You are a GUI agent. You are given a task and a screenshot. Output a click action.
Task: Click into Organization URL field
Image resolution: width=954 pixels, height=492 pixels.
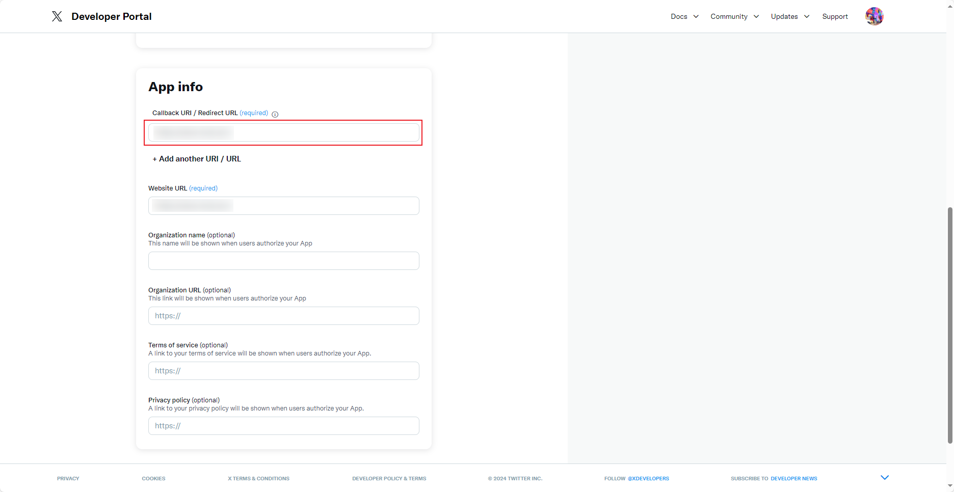(x=284, y=316)
